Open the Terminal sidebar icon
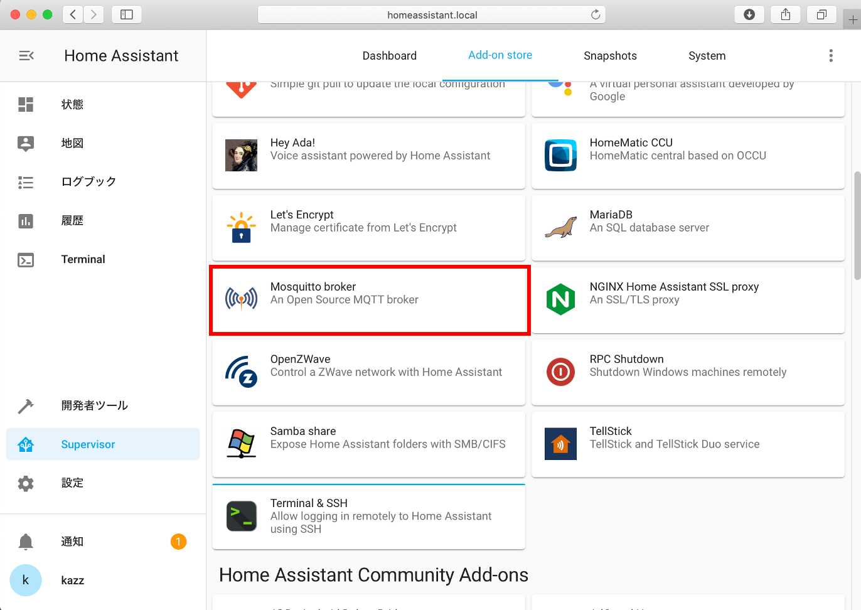861x610 pixels. point(26,260)
